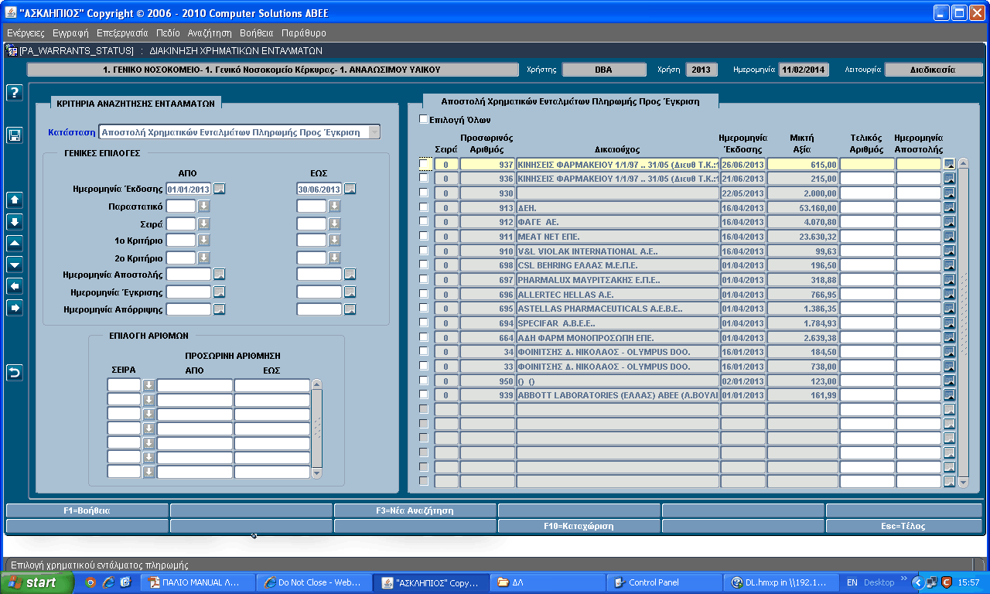Open calendar for Ημερομηνία Έκδοσης ΑΠΟ

click(220, 189)
